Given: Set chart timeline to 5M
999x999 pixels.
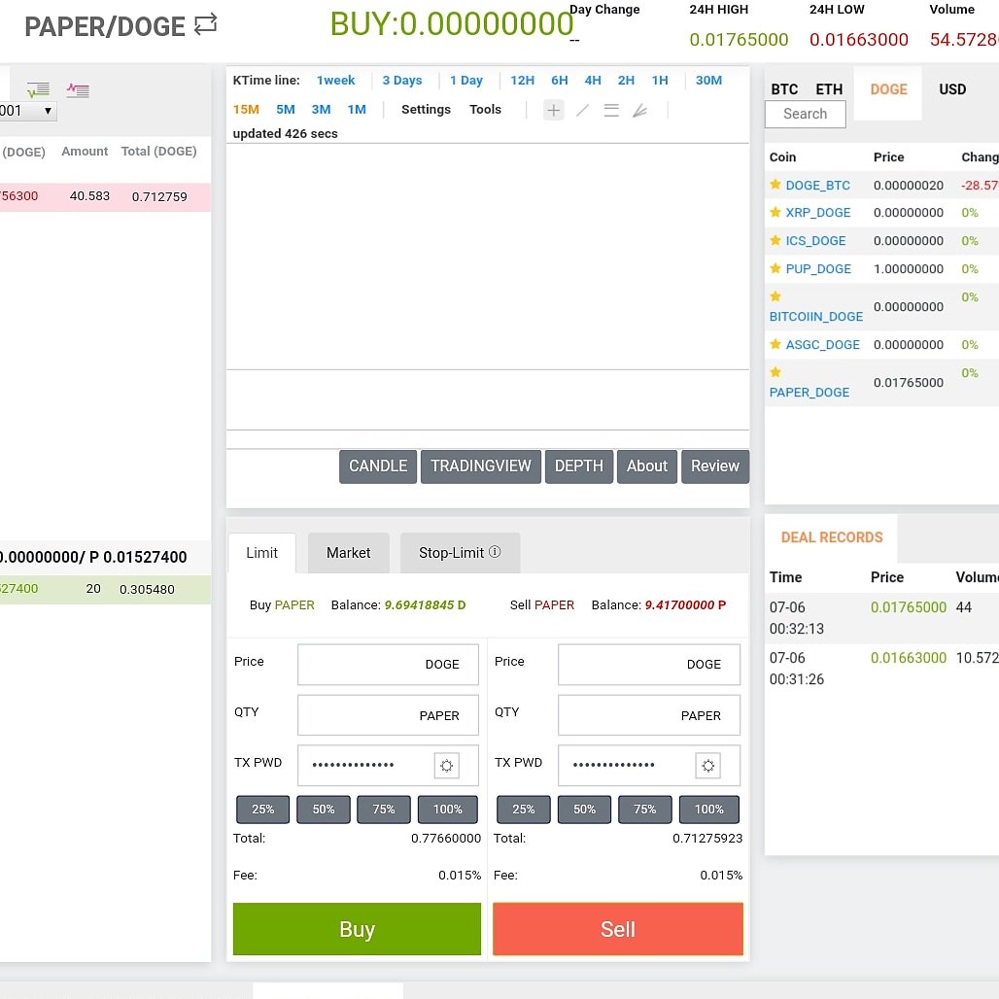Looking at the screenshot, I should coord(286,110).
